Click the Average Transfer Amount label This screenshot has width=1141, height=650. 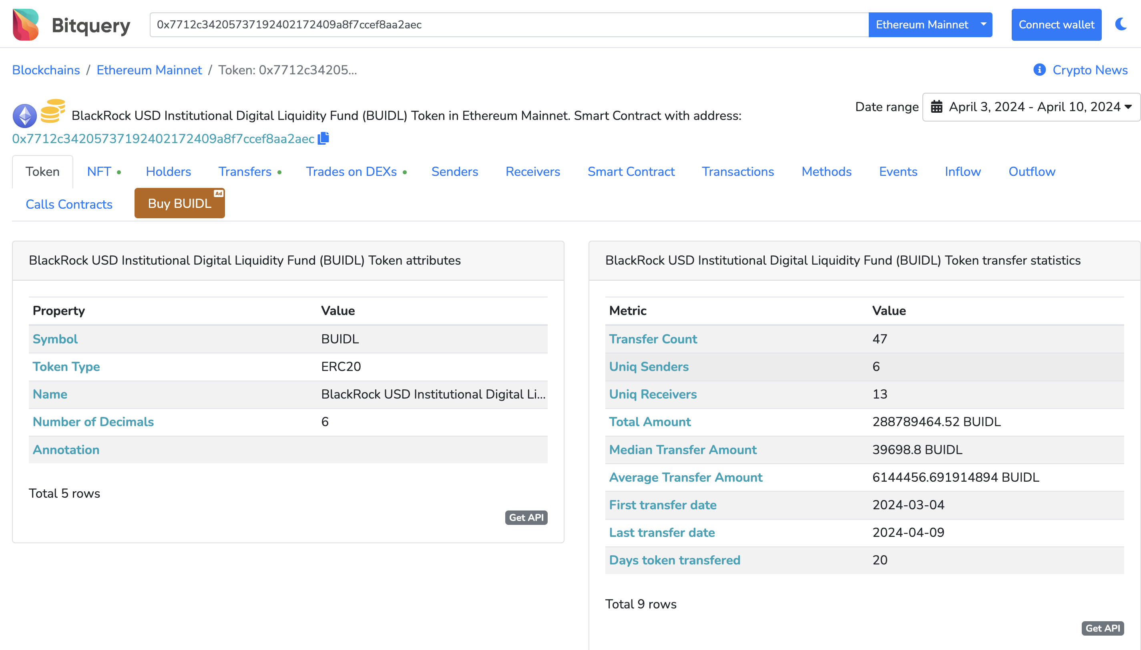pyautogui.click(x=686, y=478)
